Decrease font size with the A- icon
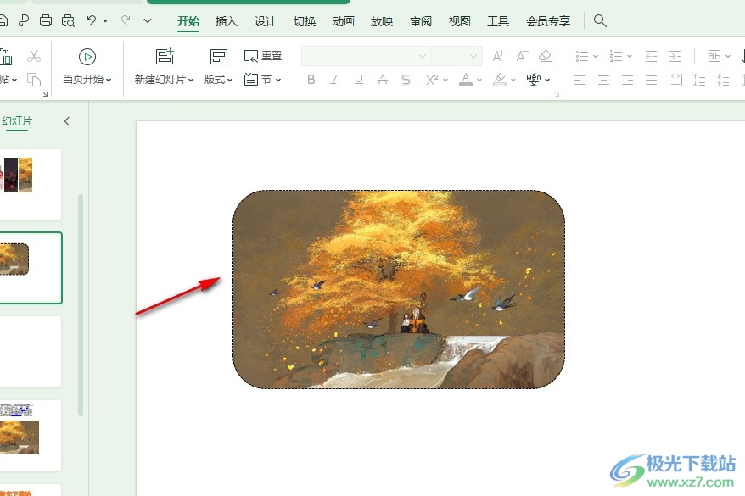Screen dimensions: 745x496 pyautogui.click(x=522, y=56)
